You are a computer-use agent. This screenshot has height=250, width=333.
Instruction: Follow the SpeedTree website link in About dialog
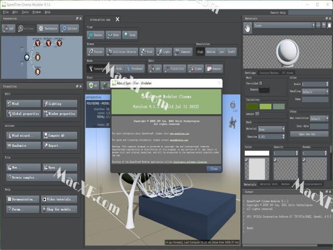click(179, 133)
